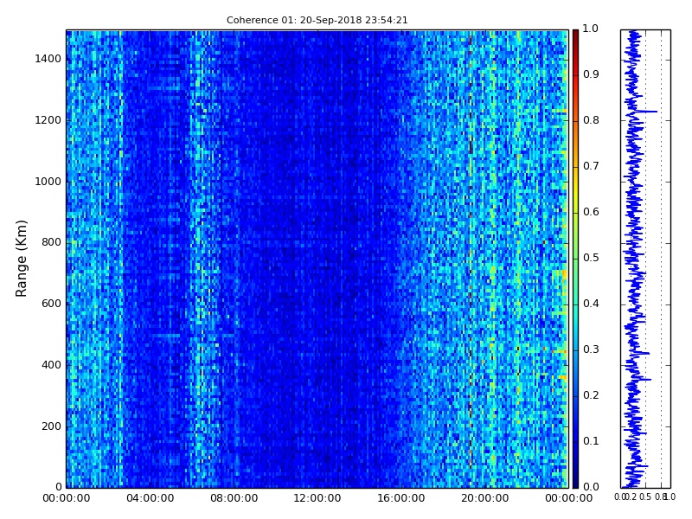Click the 16:00:00 time axis label

point(401,498)
